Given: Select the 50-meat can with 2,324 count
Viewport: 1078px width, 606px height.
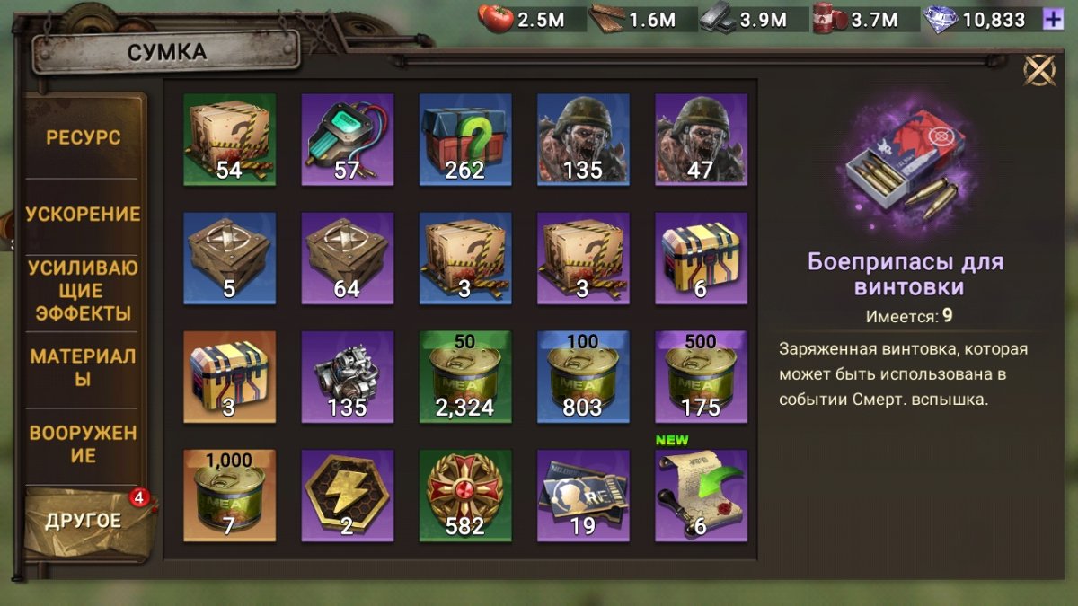Looking at the screenshot, I should [x=465, y=376].
